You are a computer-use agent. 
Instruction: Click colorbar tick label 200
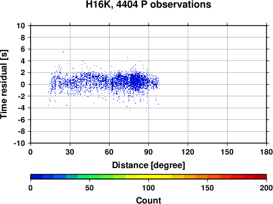tap(266, 188)
